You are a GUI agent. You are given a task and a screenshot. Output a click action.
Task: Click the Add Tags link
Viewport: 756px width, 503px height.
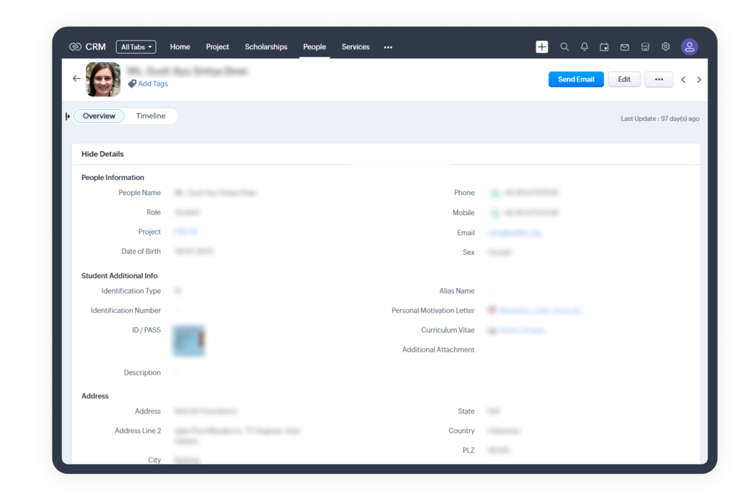[x=153, y=84]
